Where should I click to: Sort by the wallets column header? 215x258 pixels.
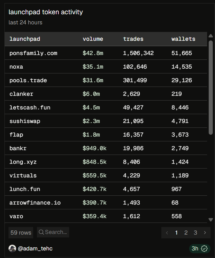click(183, 39)
